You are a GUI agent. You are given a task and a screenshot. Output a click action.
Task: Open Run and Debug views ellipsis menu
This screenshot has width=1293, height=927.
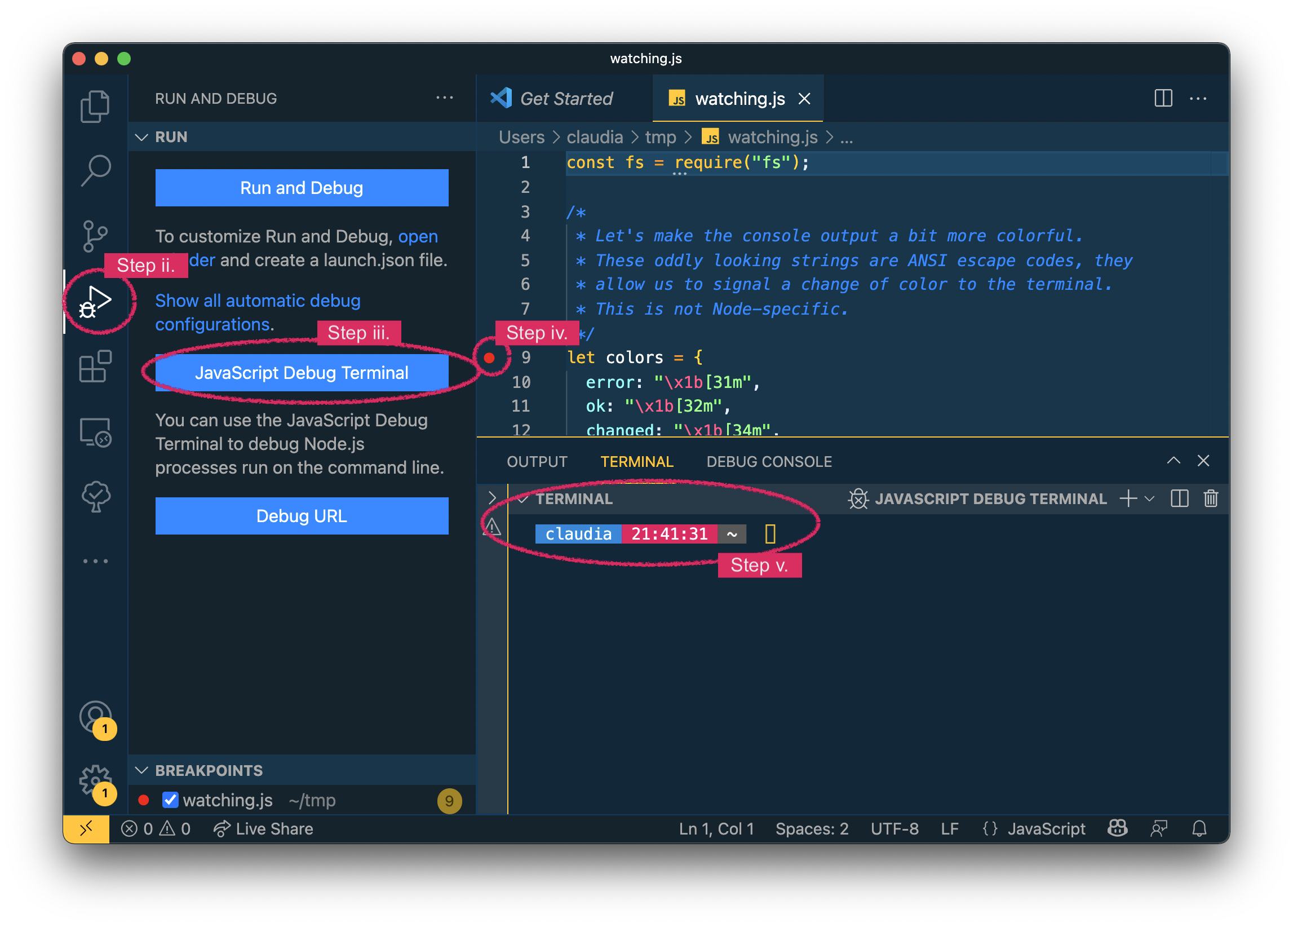pos(444,98)
